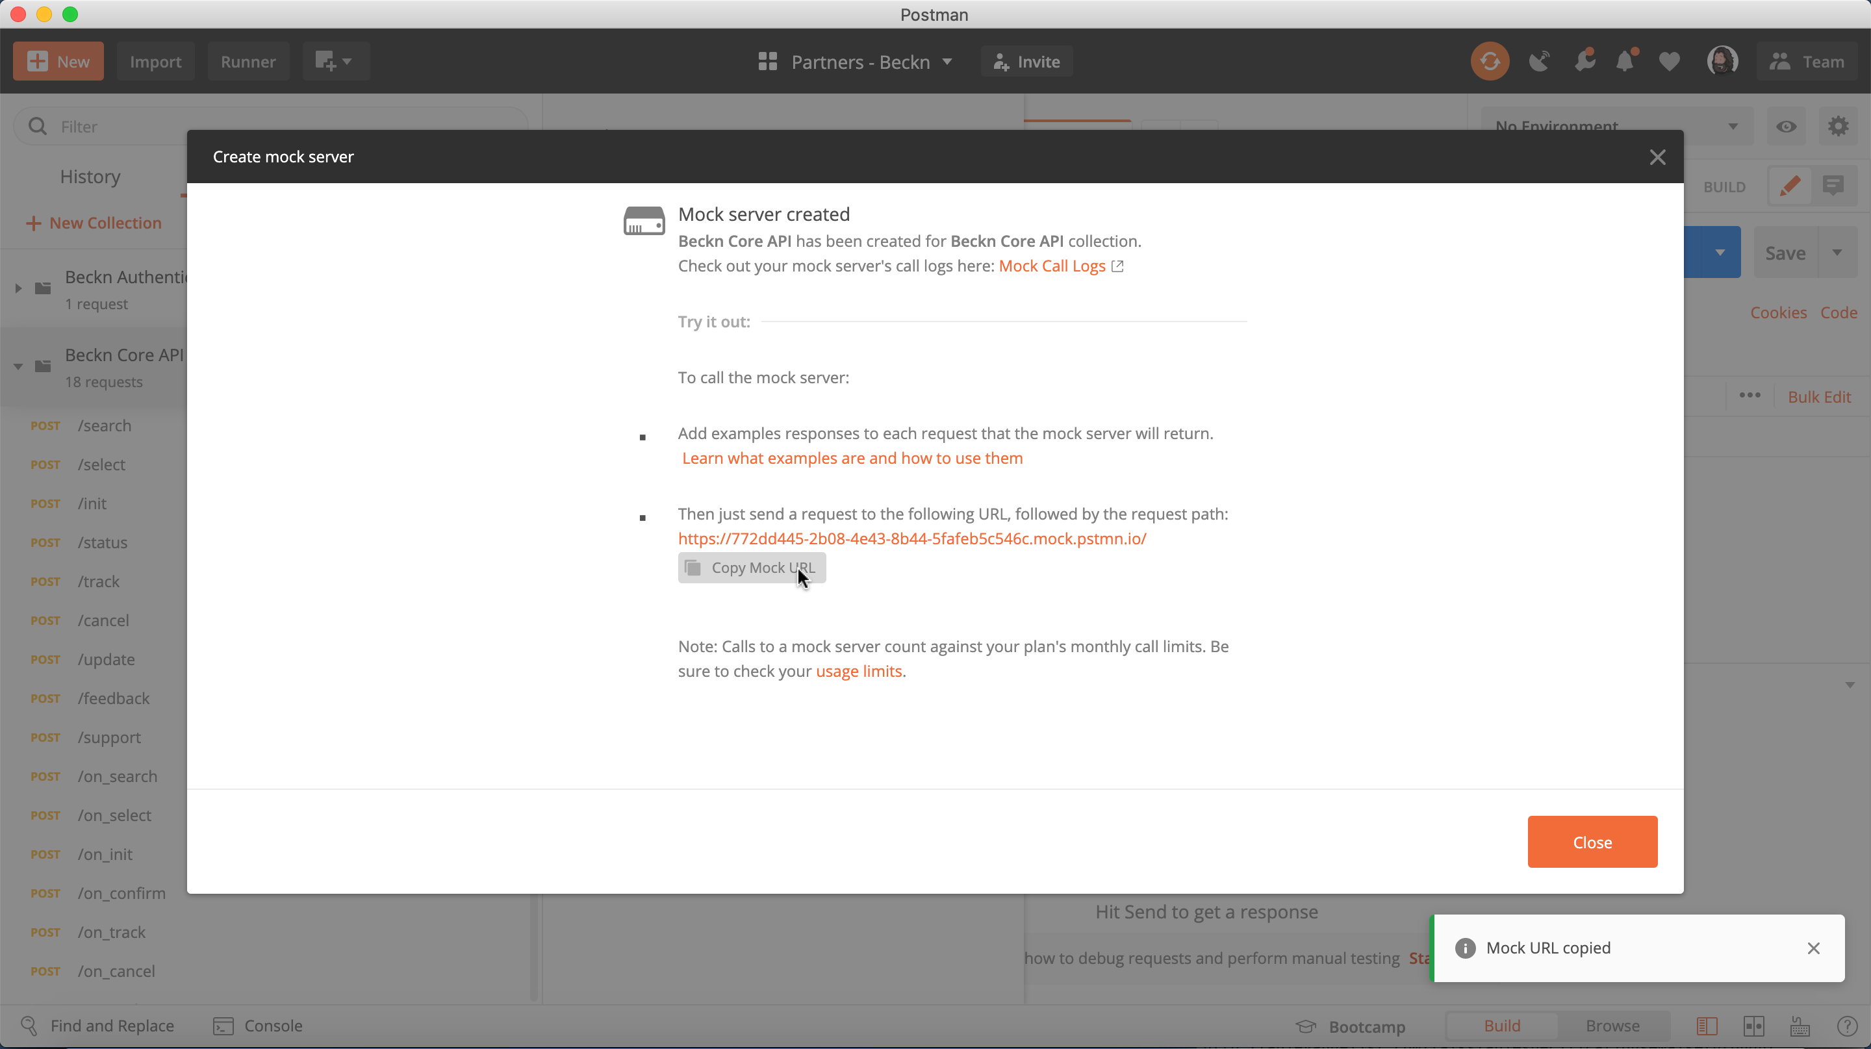Open the manage environments gear icon

click(x=1838, y=127)
